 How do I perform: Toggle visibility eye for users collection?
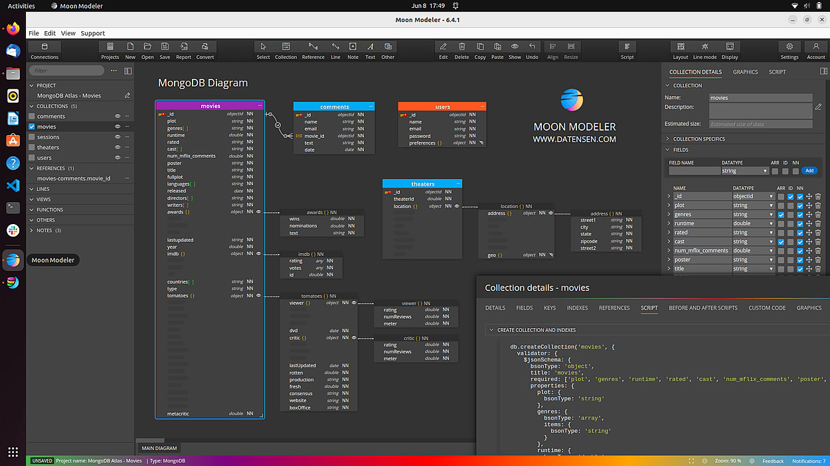(118, 158)
